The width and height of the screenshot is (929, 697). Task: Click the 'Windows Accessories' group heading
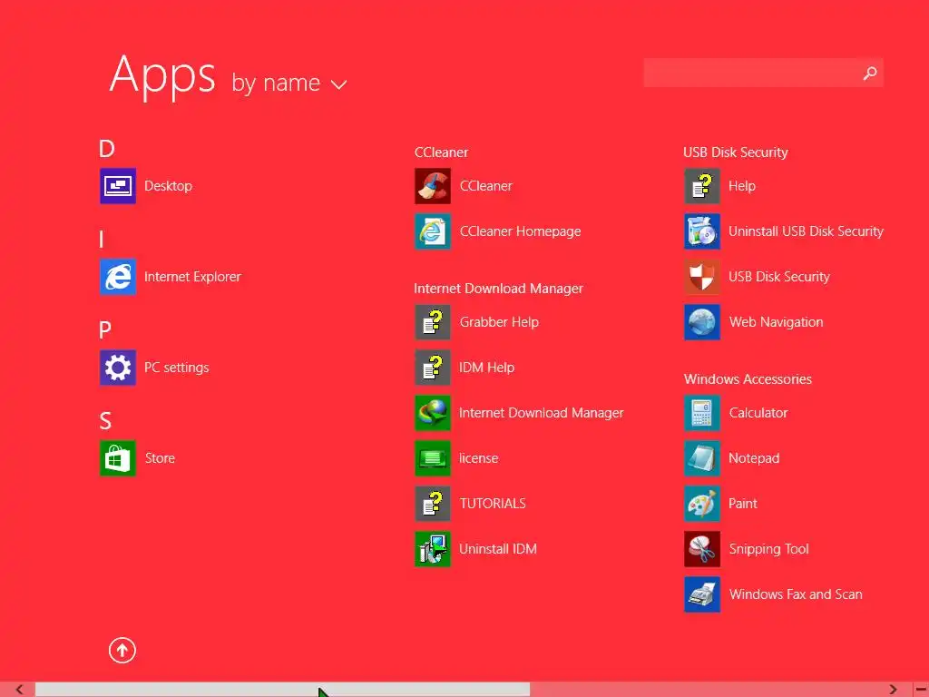pos(748,379)
